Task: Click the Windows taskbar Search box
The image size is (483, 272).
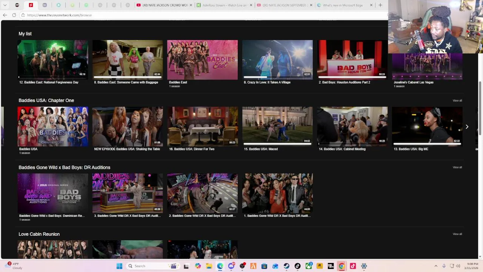Action: 152,266
